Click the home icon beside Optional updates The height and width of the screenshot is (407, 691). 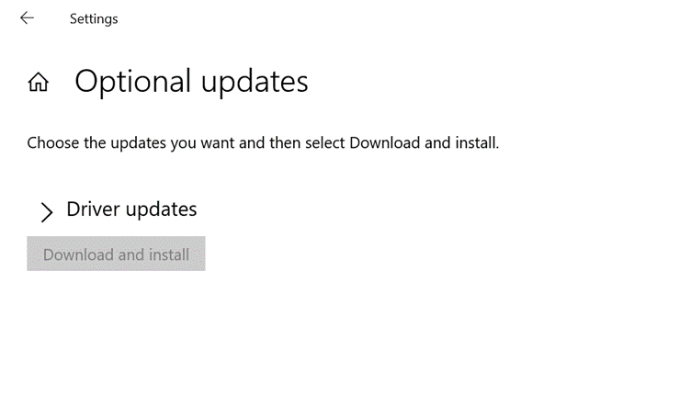coord(39,83)
